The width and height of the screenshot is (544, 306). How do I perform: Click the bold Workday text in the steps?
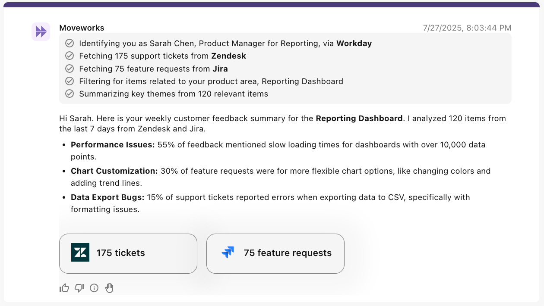click(354, 43)
